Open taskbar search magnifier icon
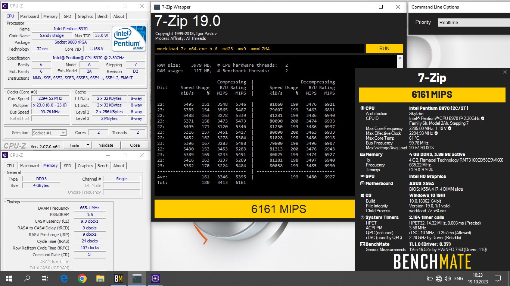 27,278
